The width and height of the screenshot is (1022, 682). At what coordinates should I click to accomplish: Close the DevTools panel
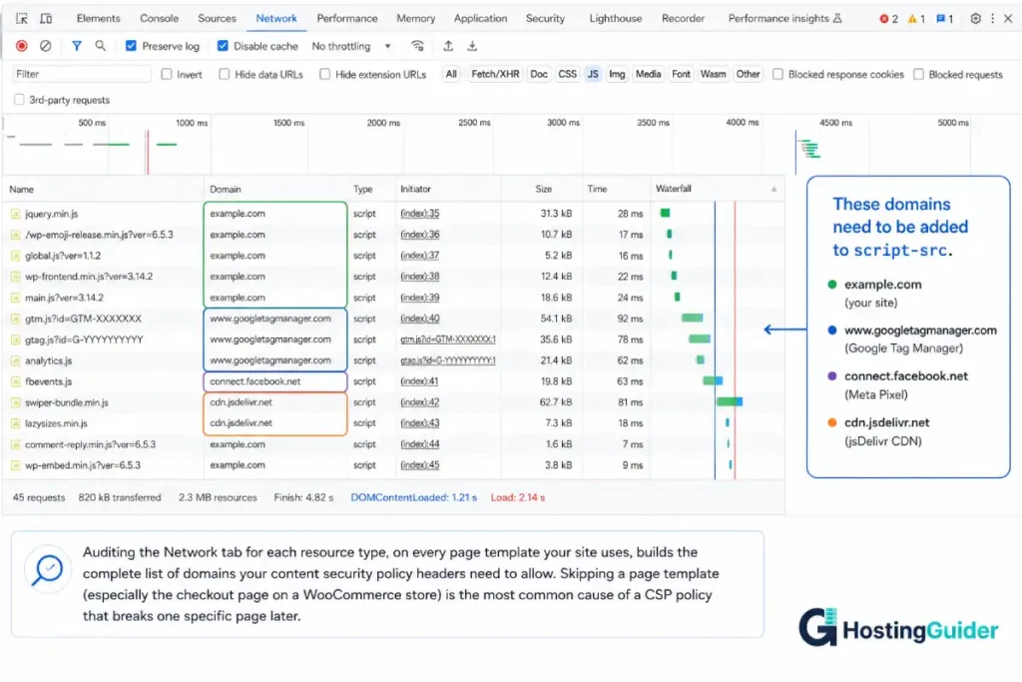tap(1008, 18)
